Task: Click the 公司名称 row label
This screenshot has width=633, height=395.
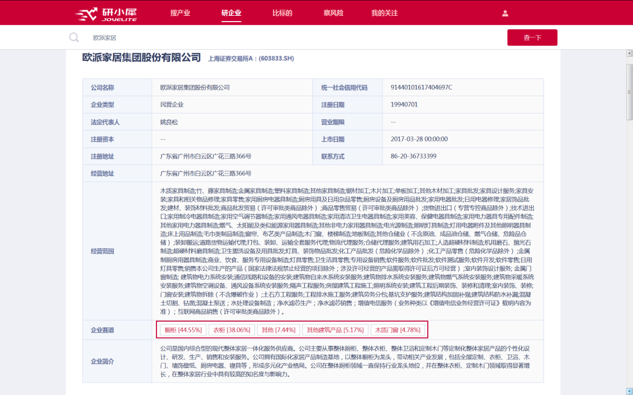Action: click(x=103, y=87)
